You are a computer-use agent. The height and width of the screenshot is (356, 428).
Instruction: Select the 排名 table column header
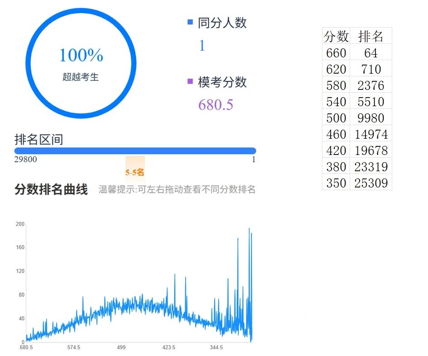[x=370, y=36]
